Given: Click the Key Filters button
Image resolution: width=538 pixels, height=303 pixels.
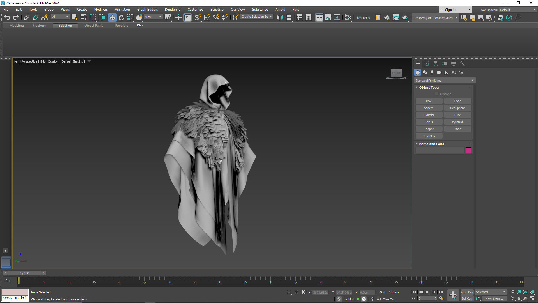Looking at the screenshot, I should pyautogui.click(x=494, y=299).
